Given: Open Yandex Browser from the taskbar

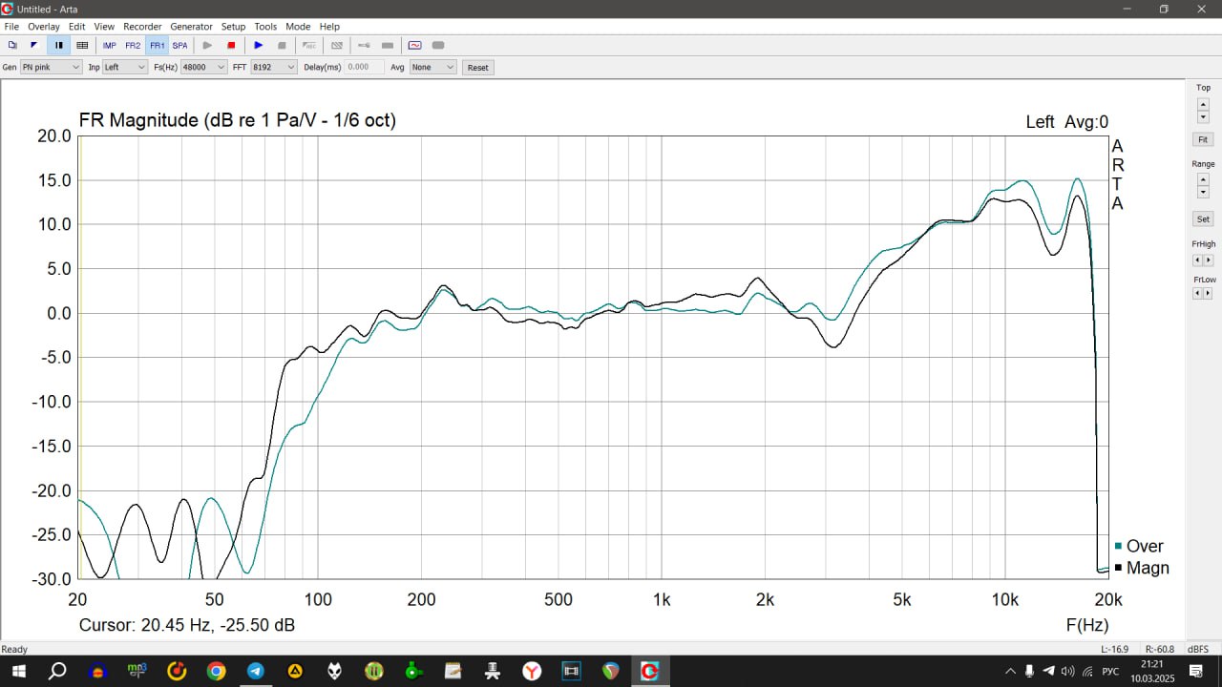Looking at the screenshot, I should [532, 671].
